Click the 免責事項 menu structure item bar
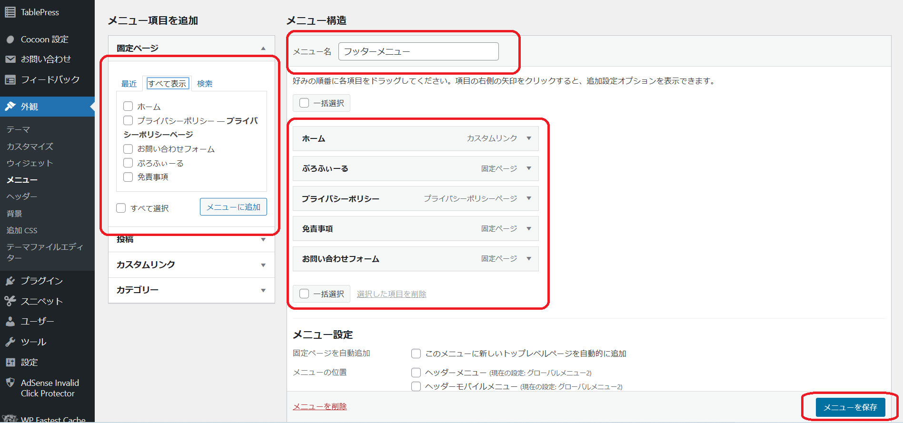This screenshot has height=423, width=903. (x=416, y=229)
